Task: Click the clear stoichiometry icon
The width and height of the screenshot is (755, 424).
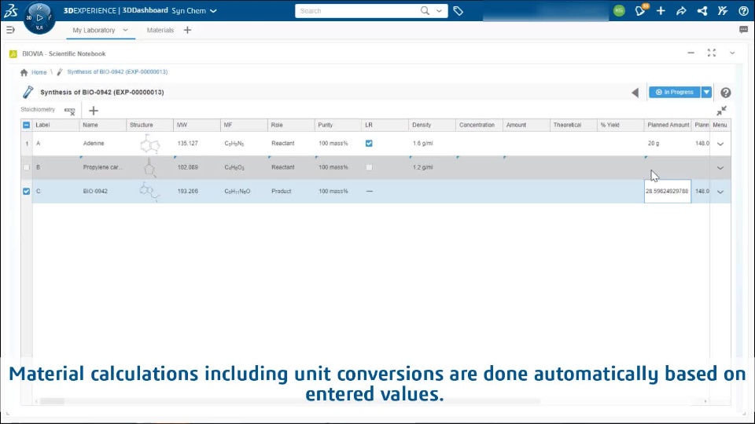Action: [x=70, y=111]
